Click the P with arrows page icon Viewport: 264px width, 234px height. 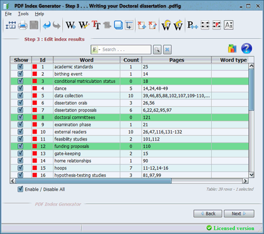point(193,25)
